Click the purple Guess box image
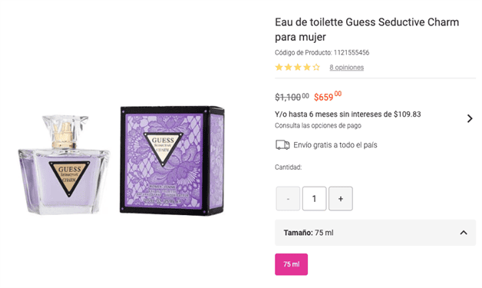This screenshot has height=288, width=482. tap(172, 161)
